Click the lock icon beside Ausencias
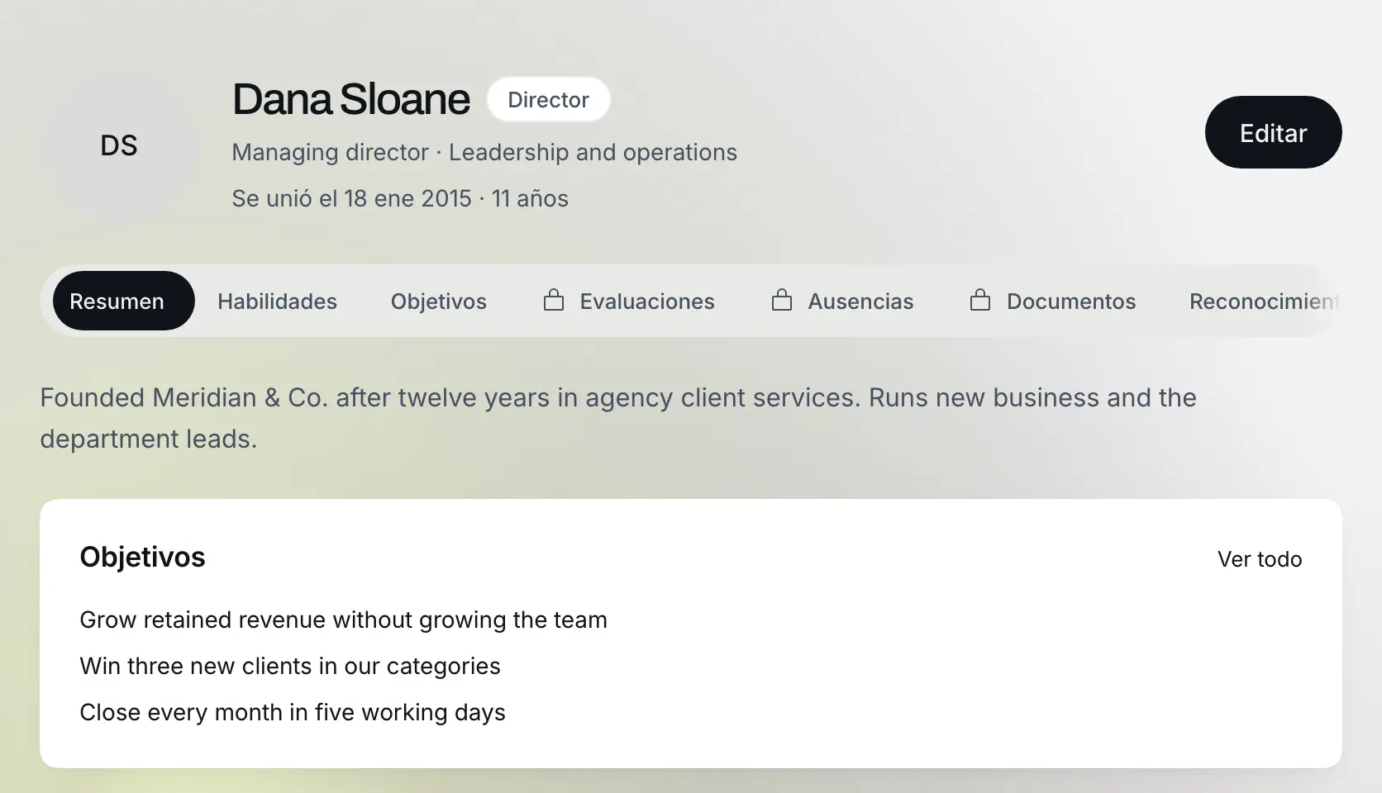Viewport: 1382px width, 793px height. pyautogui.click(x=782, y=300)
